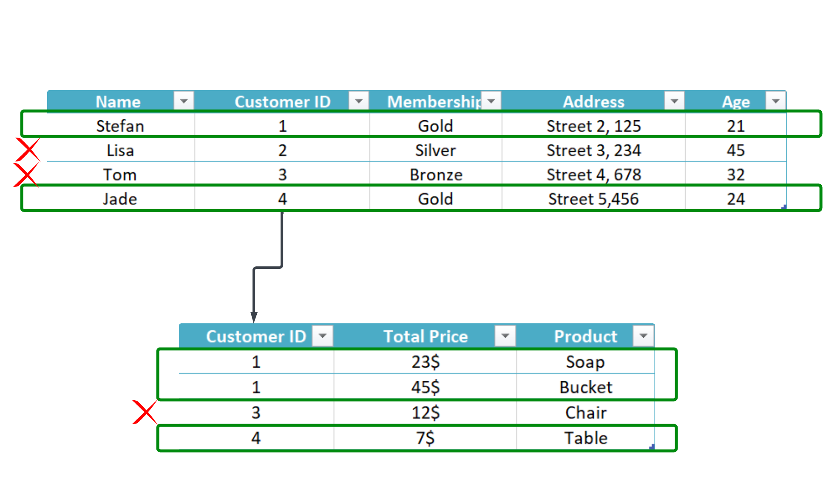Click the upper table's resize handle
Image resolution: width=840 pixels, height=478 pixels.
784,207
